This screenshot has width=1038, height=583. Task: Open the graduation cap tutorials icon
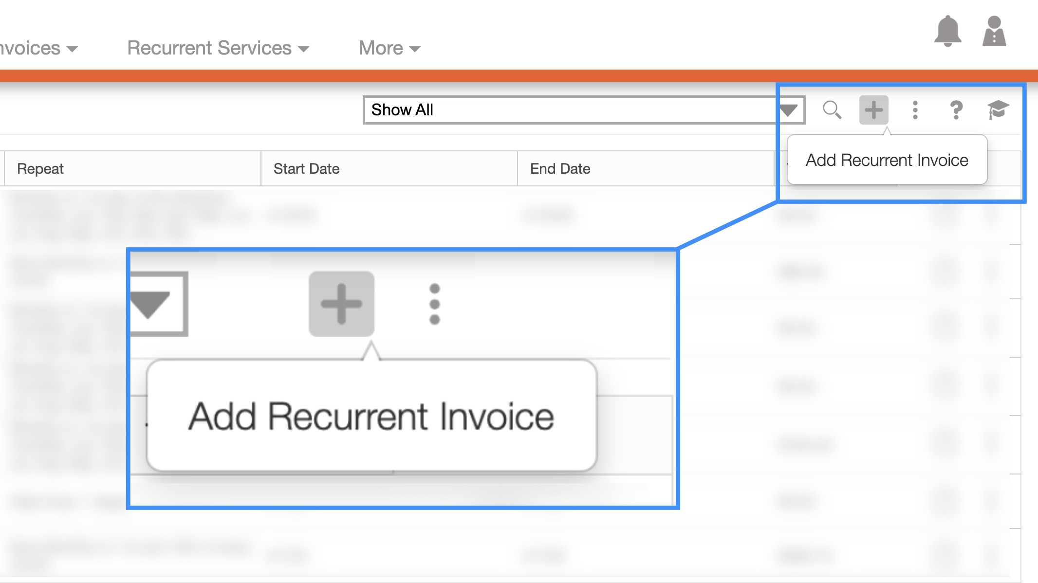[x=998, y=110]
